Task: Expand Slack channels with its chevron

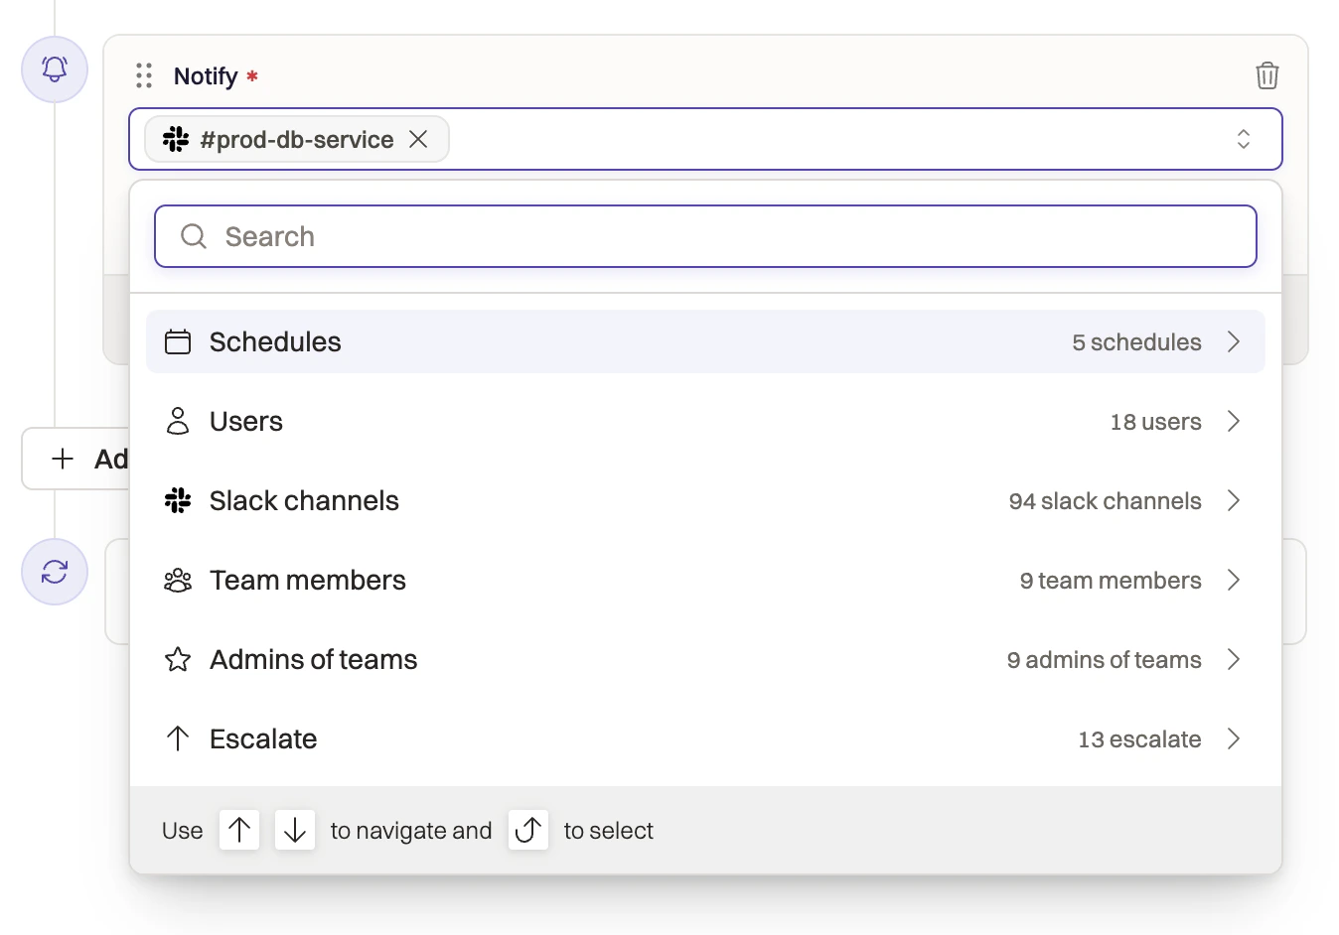Action: tap(1234, 501)
